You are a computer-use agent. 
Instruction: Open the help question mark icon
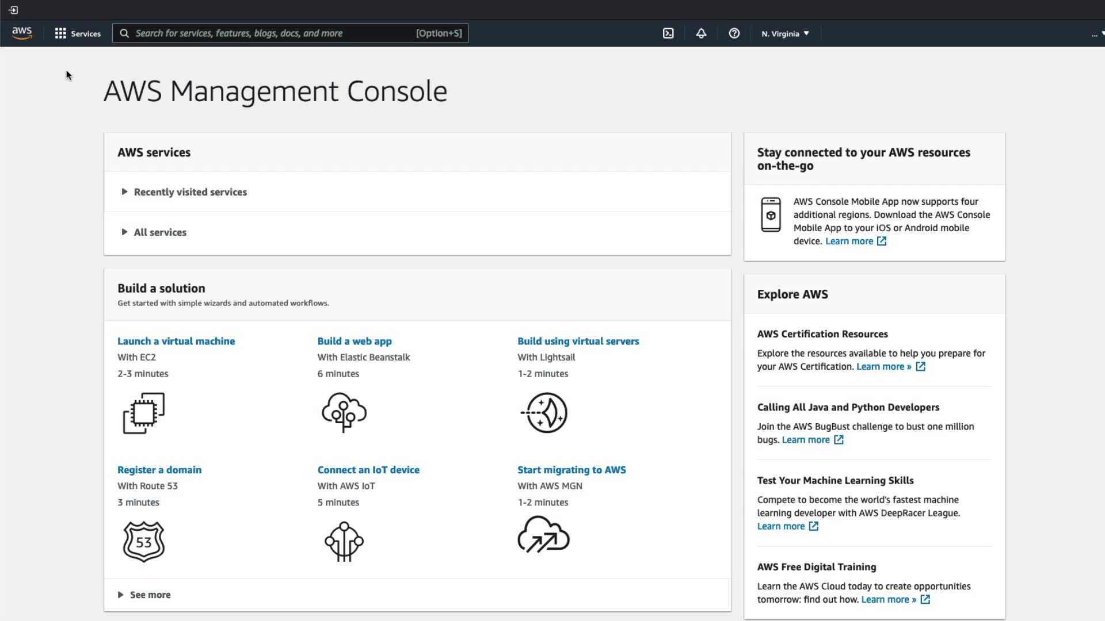[x=734, y=33]
